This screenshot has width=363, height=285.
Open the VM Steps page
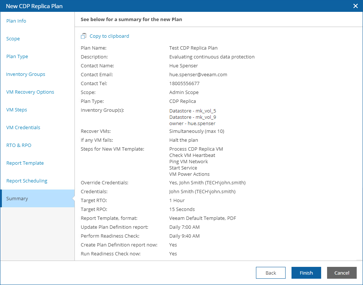tap(17, 110)
